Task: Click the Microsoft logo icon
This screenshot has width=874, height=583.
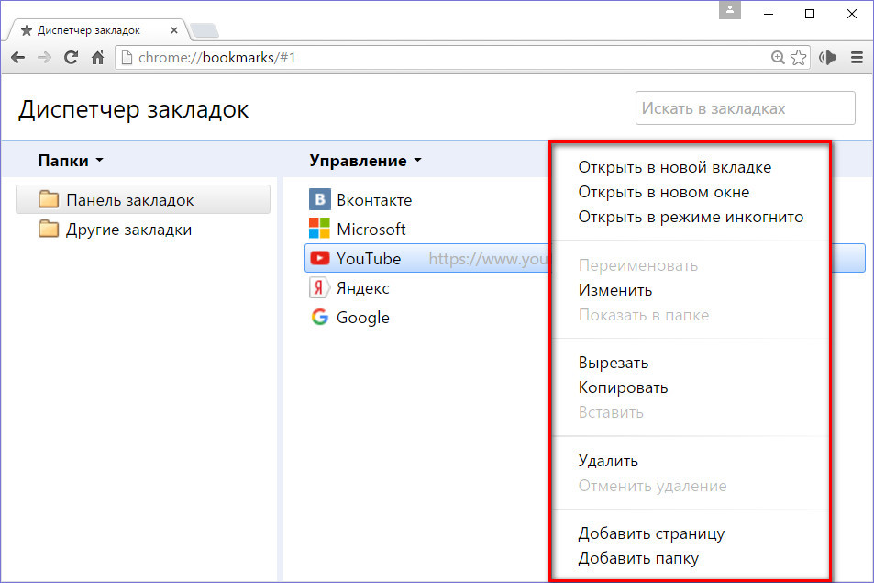Action: [319, 229]
